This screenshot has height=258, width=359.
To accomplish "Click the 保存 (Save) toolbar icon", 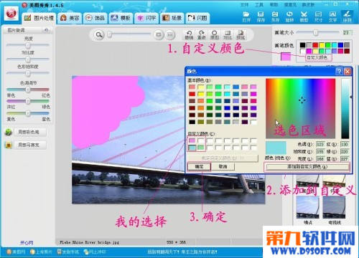I will [x=261, y=16].
